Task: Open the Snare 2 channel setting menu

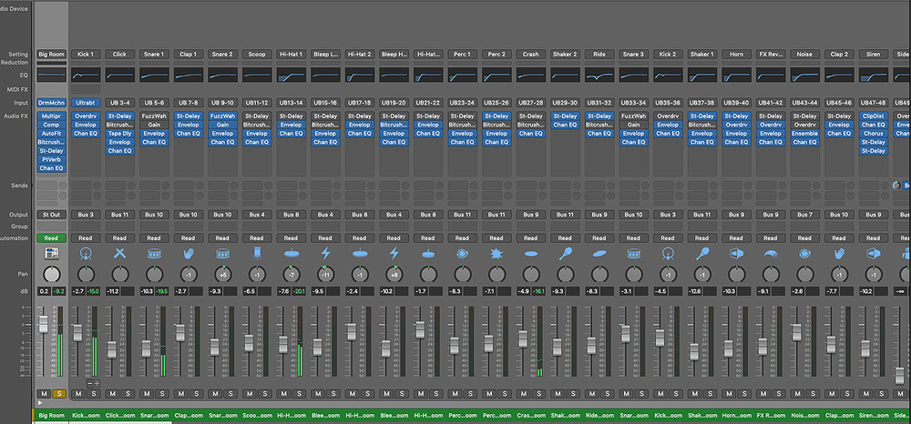Action: (222, 55)
